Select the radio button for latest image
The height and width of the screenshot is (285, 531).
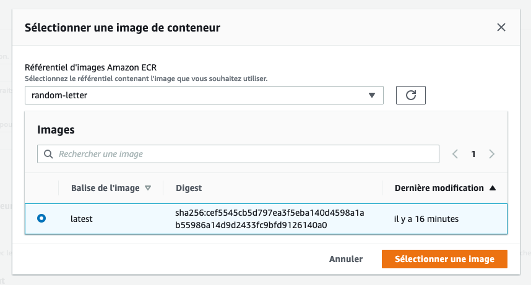[41, 218]
